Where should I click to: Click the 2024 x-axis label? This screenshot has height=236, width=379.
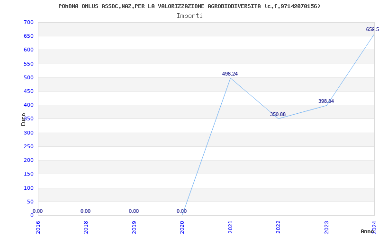[374, 228]
